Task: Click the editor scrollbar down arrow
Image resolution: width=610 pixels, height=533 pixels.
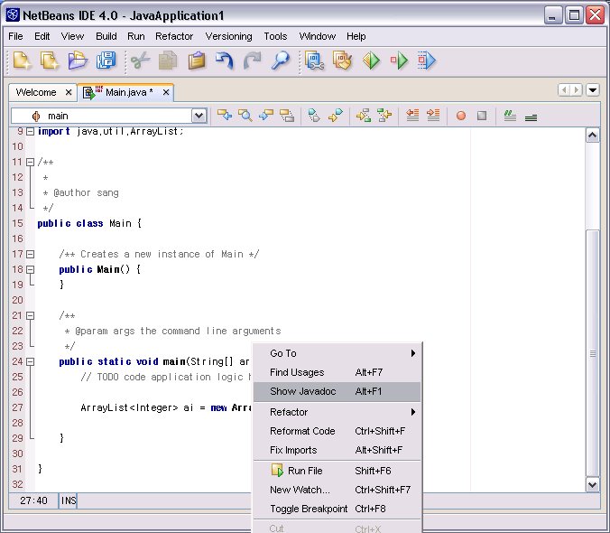Action: 593,485
